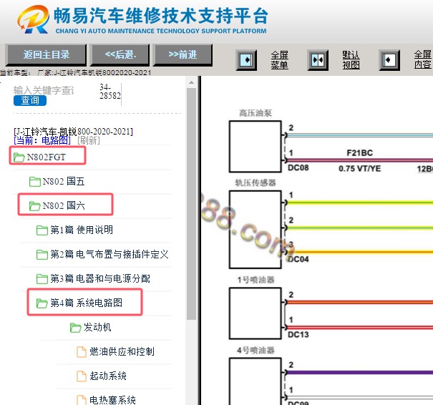Click folder icon for 第2篇 电气布置与接插件定义
The image size is (433, 405).
coord(42,255)
